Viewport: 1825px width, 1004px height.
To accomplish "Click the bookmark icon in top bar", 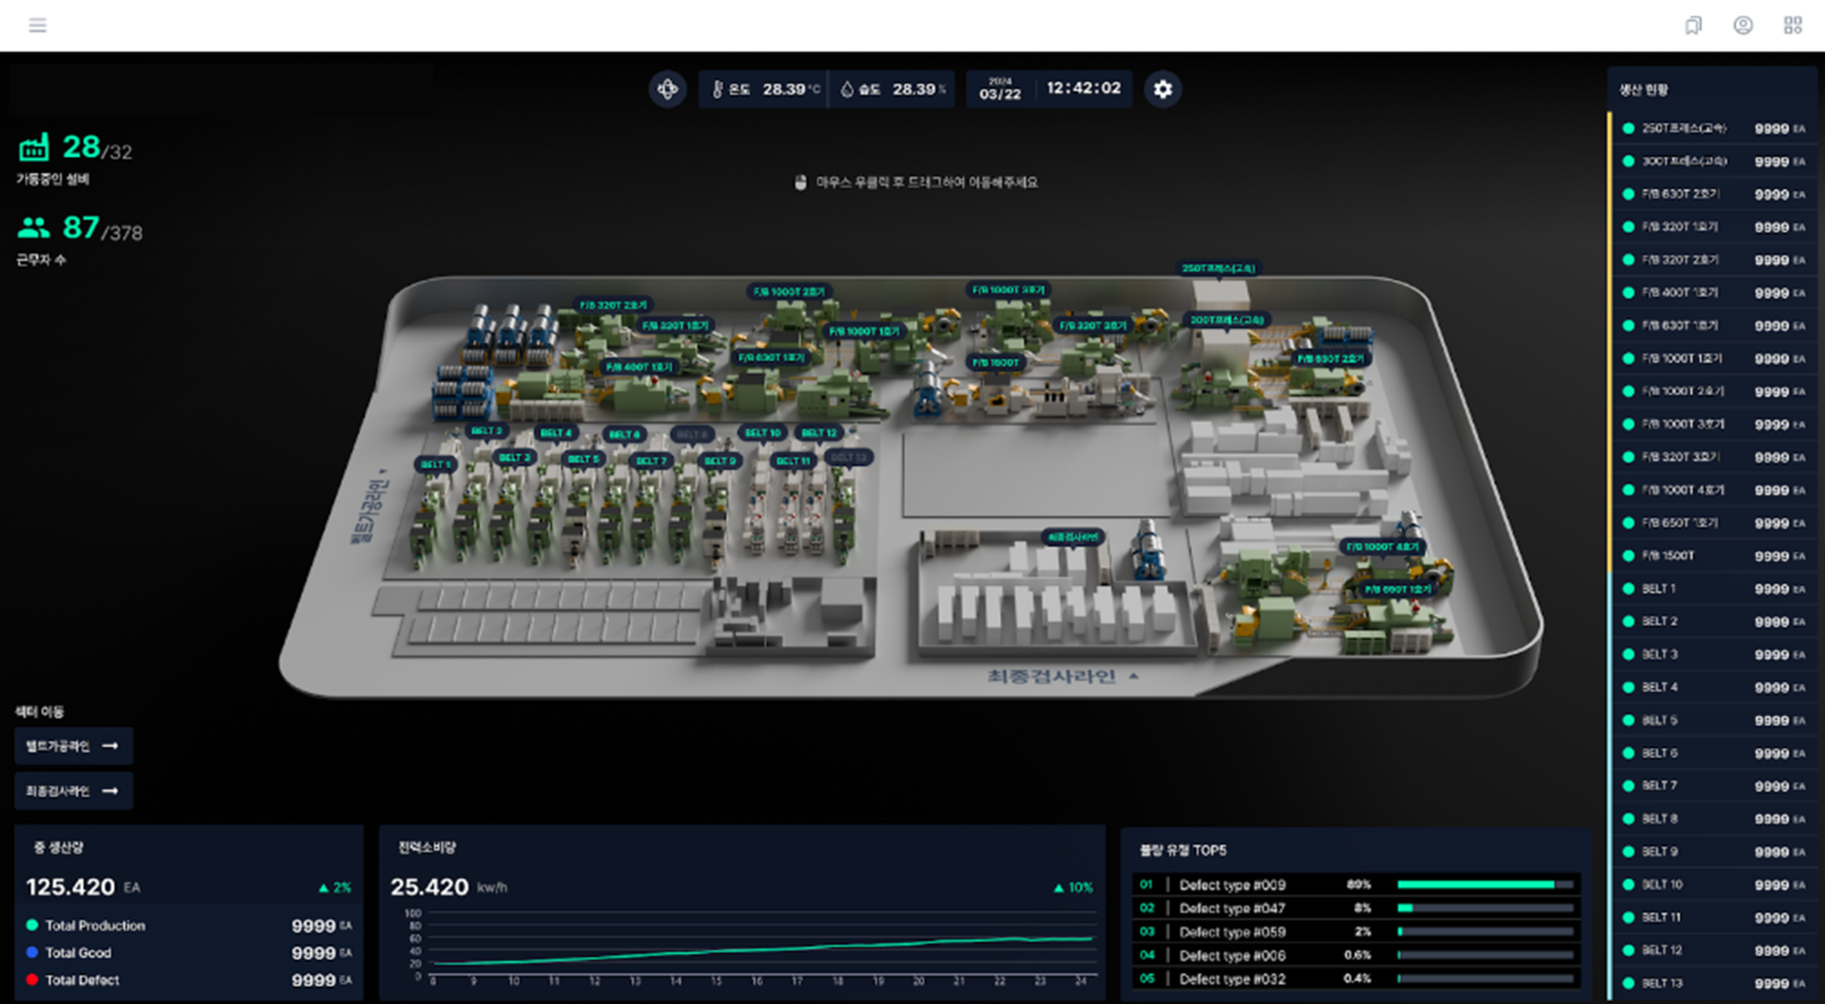I will tap(1693, 26).
